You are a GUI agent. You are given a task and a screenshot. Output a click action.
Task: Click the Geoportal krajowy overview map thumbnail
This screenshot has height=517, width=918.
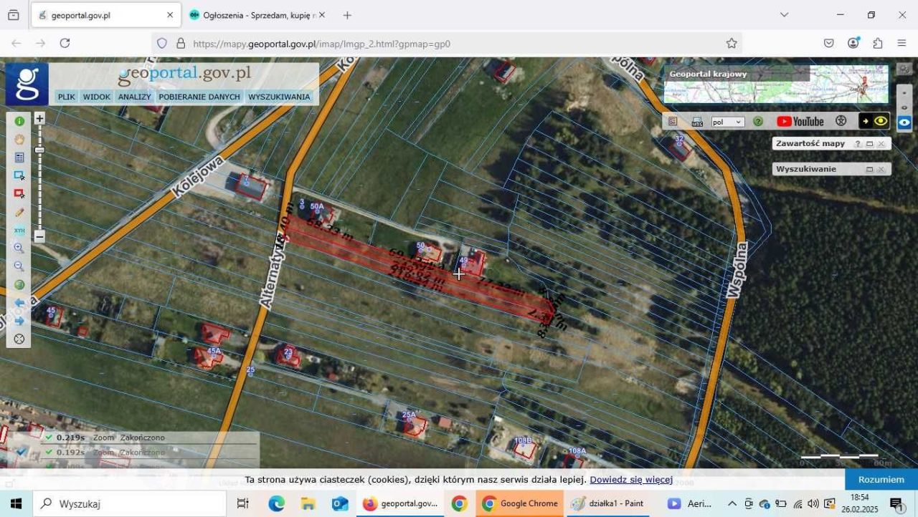[776, 84]
